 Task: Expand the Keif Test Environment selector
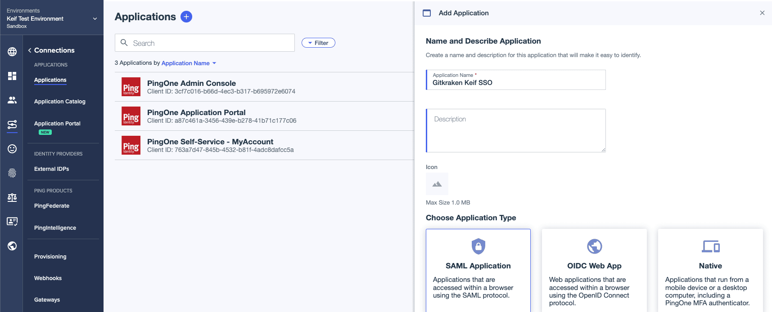52,18
